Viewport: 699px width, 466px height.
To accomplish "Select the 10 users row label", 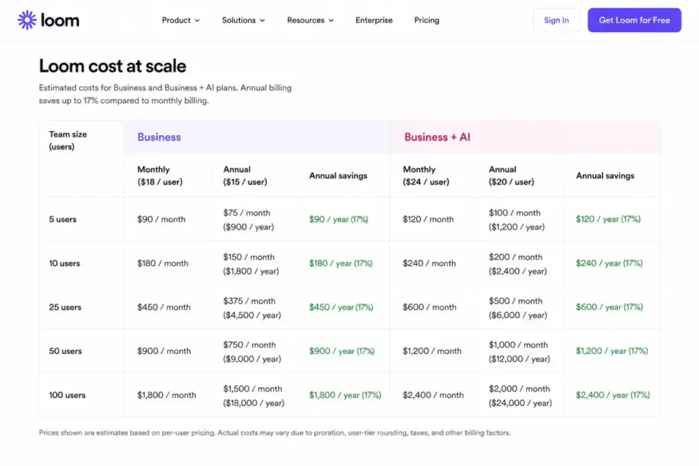I will [65, 263].
